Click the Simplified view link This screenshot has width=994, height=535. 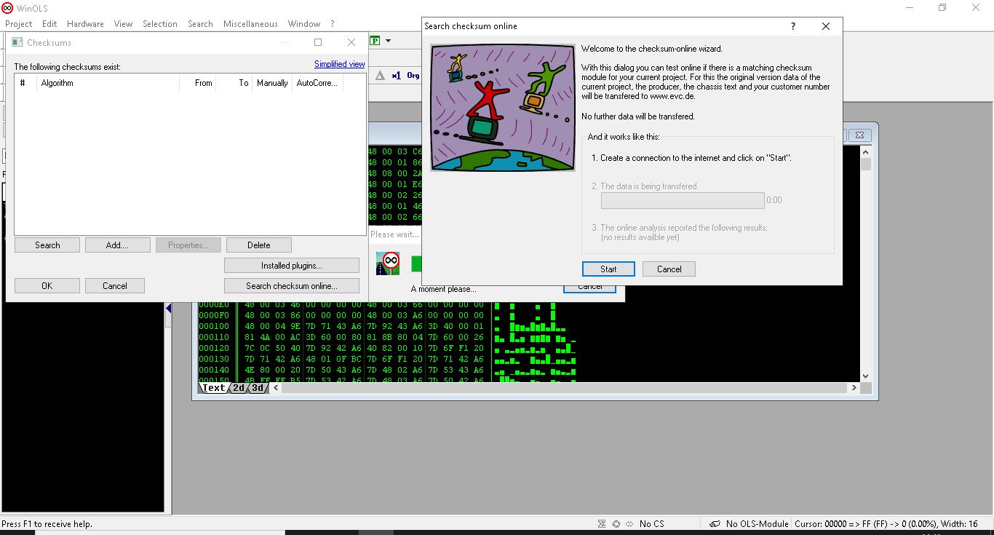pyautogui.click(x=339, y=64)
